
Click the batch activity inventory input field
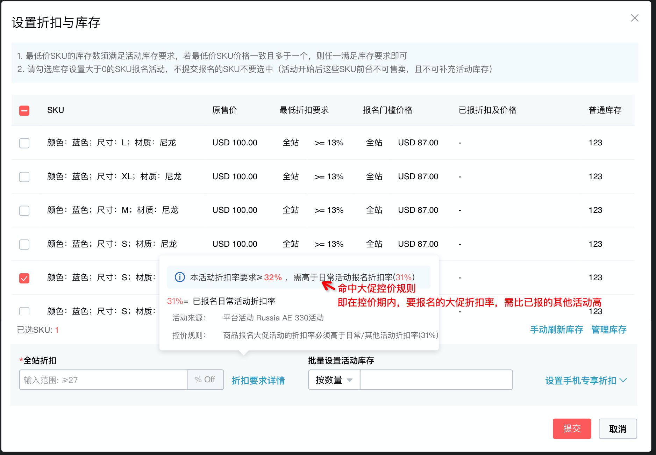pos(436,380)
